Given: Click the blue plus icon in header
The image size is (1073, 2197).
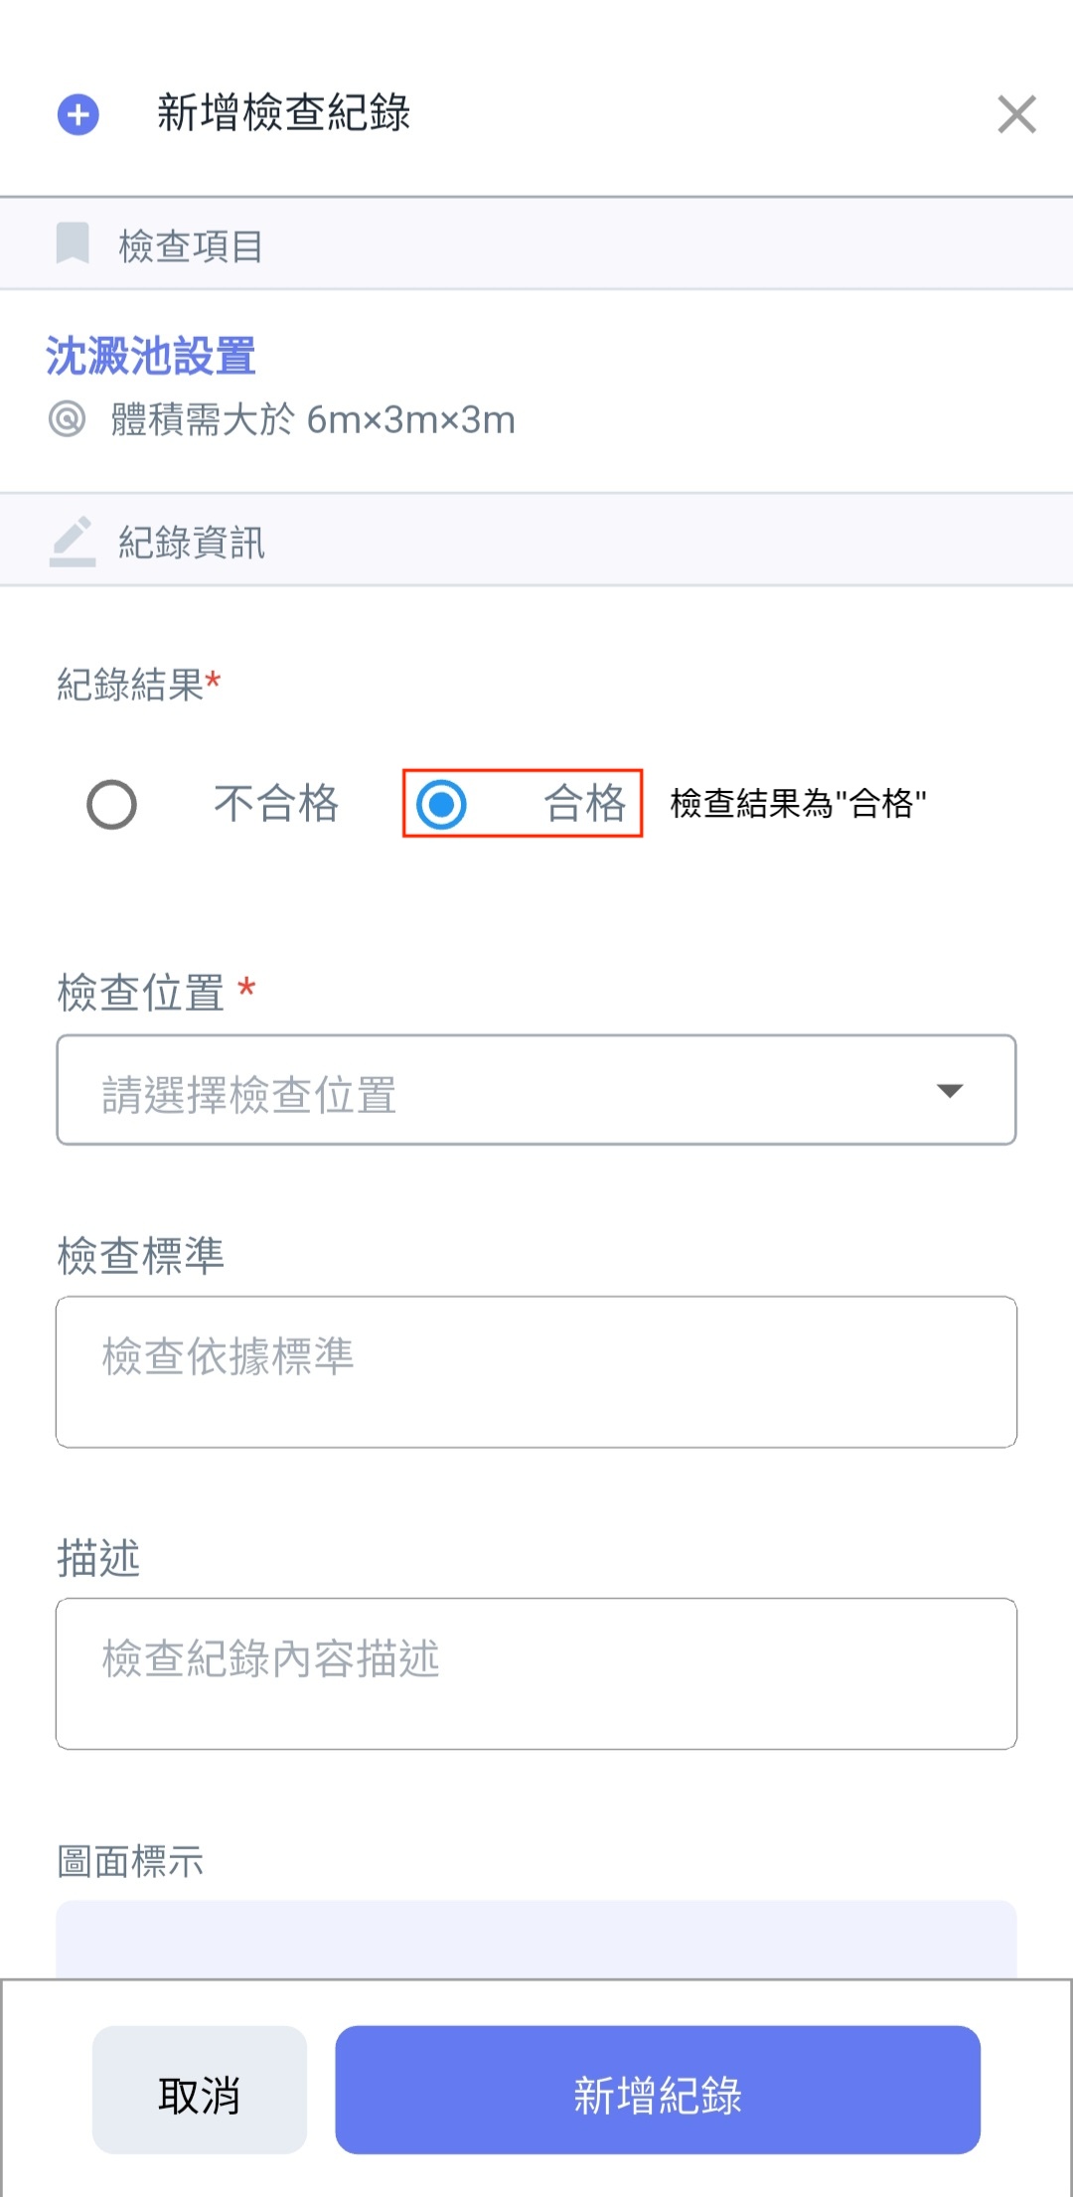Looking at the screenshot, I should (77, 114).
